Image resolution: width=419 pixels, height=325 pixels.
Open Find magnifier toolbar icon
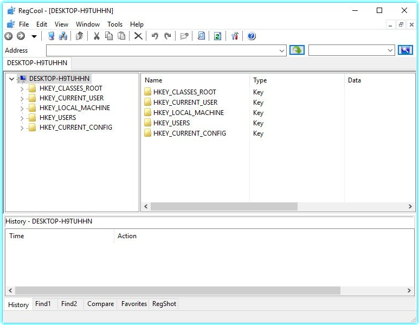click(x=201, y=36)
